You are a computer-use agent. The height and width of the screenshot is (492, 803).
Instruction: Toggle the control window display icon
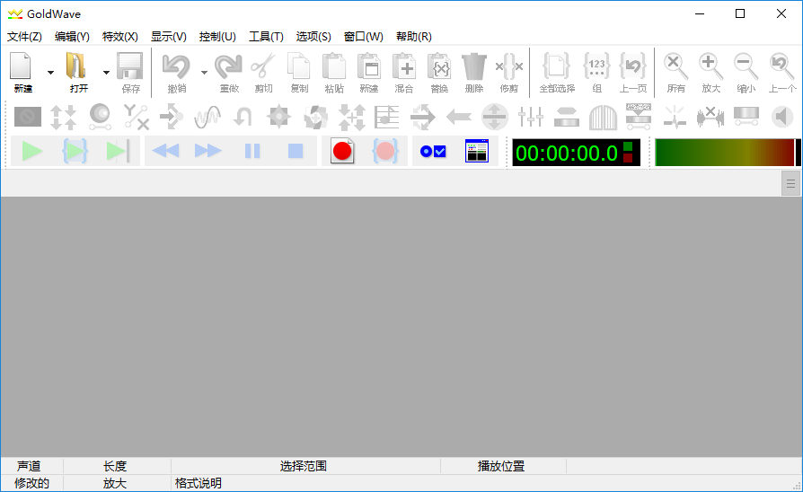pyautogui.click(x=476, y=152)
